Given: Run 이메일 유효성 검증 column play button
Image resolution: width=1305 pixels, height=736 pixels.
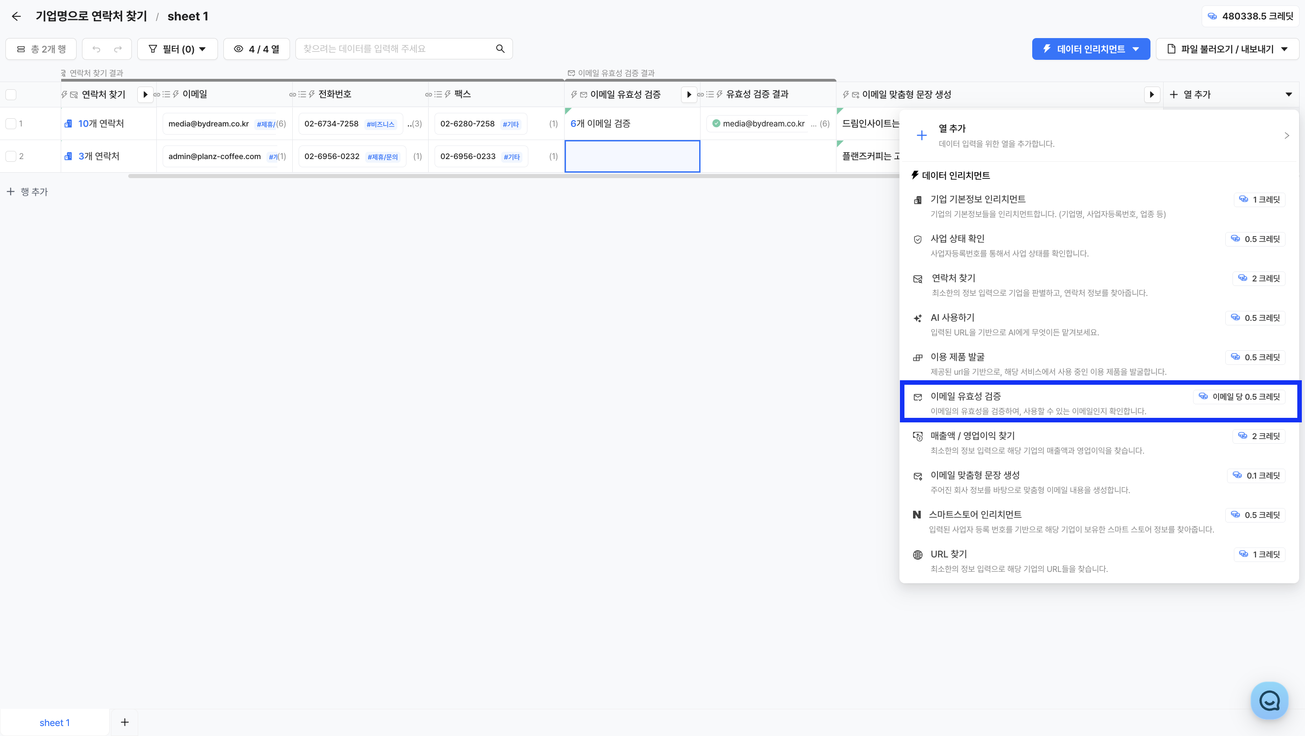Looking at the screenshot, I should pyautogui.click(x=688, y=94).
